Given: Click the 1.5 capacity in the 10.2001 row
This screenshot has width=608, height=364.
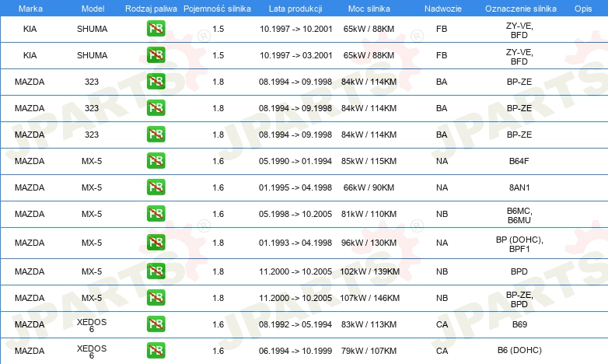Looking at the screenshot, I should [x=218, y=29].
